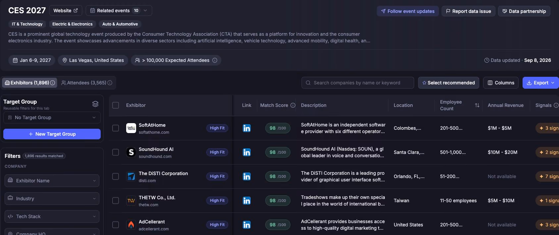Open SoundHound AI LinkedIn icon
This screenshot has width=559, height=235.
[x=247, y=152]
